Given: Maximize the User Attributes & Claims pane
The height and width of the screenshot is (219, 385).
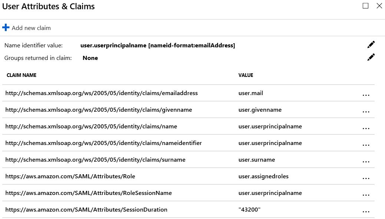Looking at the screenshot, I should (x=365, y=6).
